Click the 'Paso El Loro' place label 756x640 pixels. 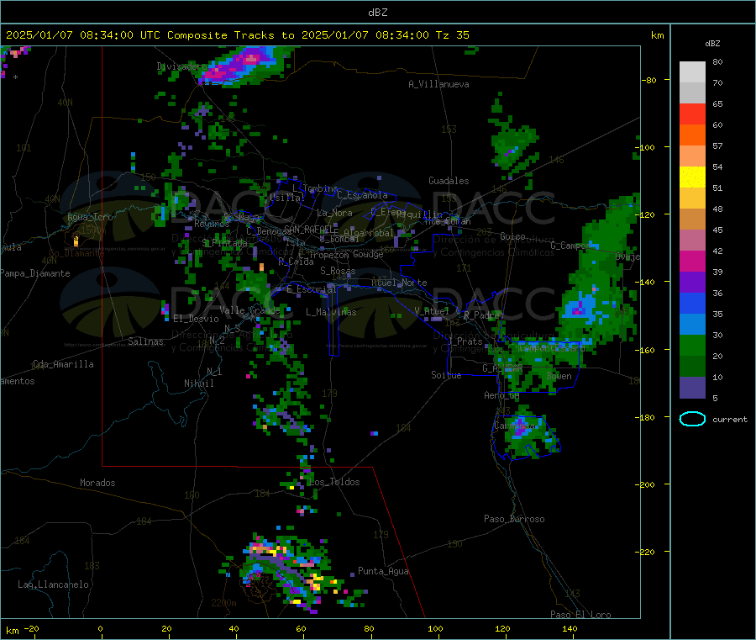pyautogui.click(x=581, y=615)
